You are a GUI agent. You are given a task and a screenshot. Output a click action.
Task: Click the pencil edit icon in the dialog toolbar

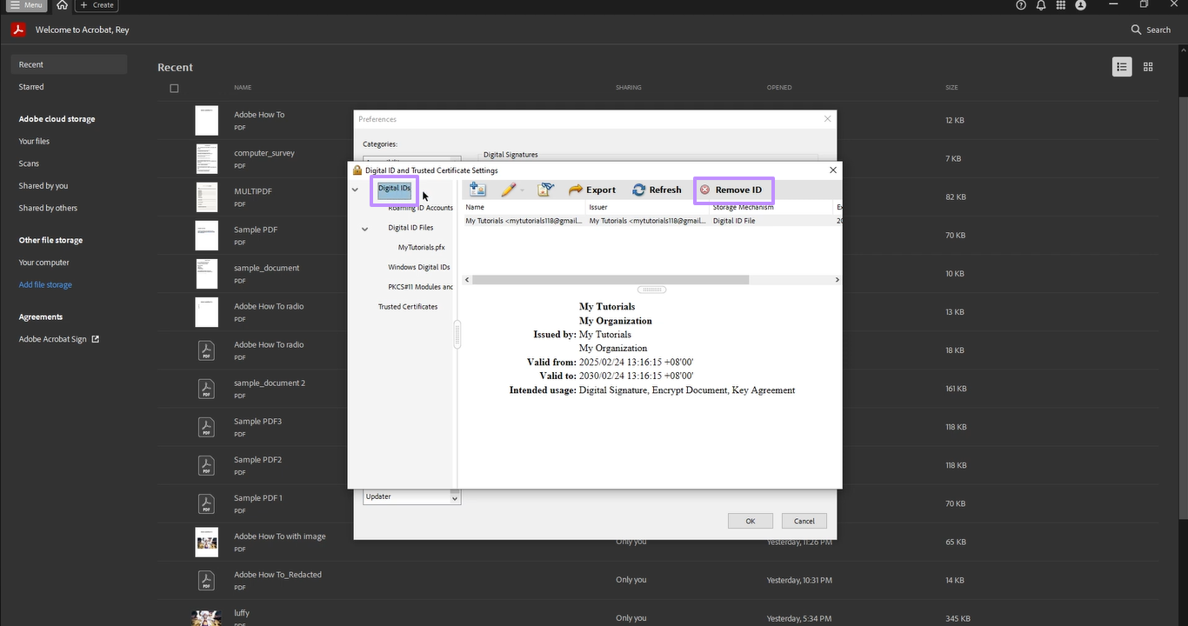508,190
